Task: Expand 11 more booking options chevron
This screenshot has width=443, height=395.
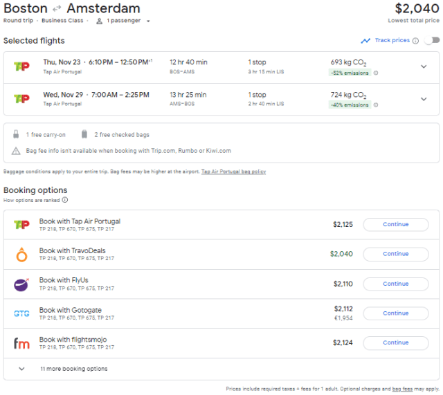Action: point(21,369)
